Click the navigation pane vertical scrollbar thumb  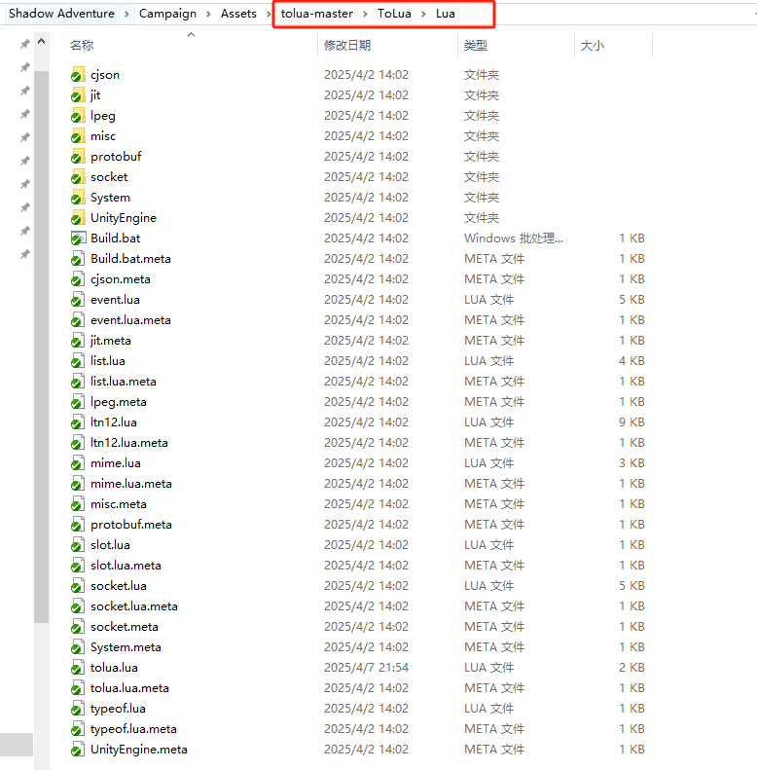click(x=42, y=347)
